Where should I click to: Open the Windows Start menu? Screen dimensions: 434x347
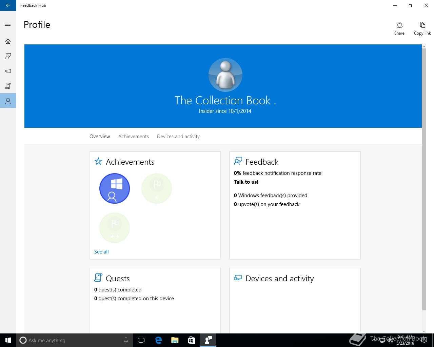coord(8,340)
